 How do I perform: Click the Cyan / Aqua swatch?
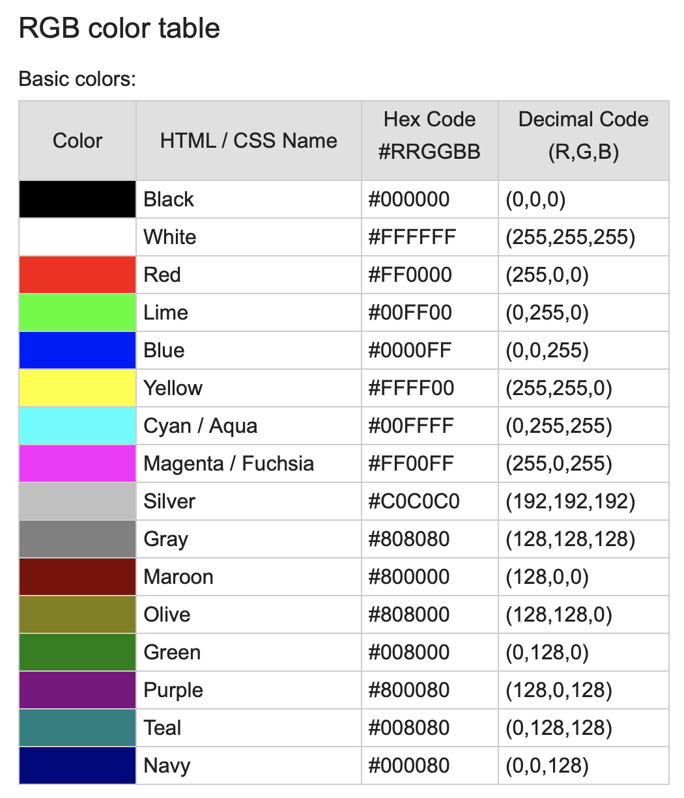pyautogui.click(x=78, y=426)
